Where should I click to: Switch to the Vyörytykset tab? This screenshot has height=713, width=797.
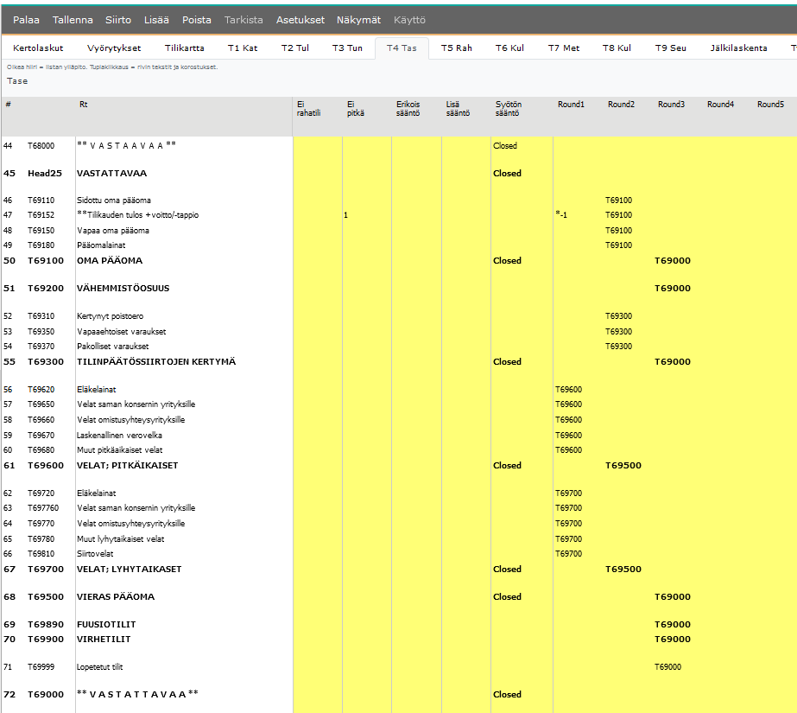coord(114,48)
